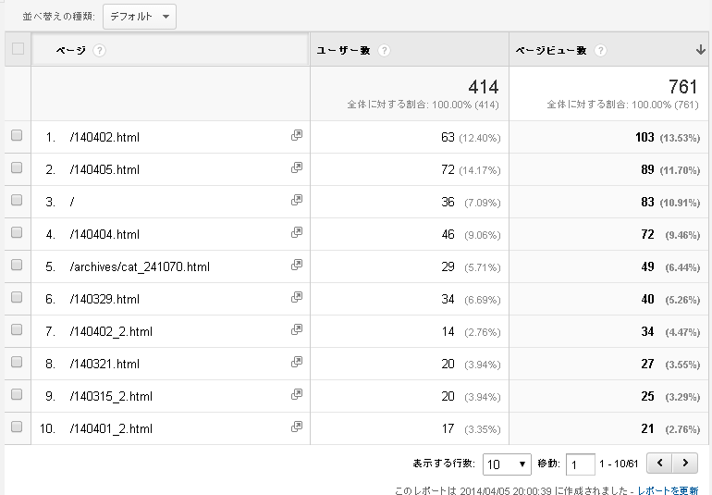Open the /archives/cat_241070.html row popup icon

coord(297,266)
